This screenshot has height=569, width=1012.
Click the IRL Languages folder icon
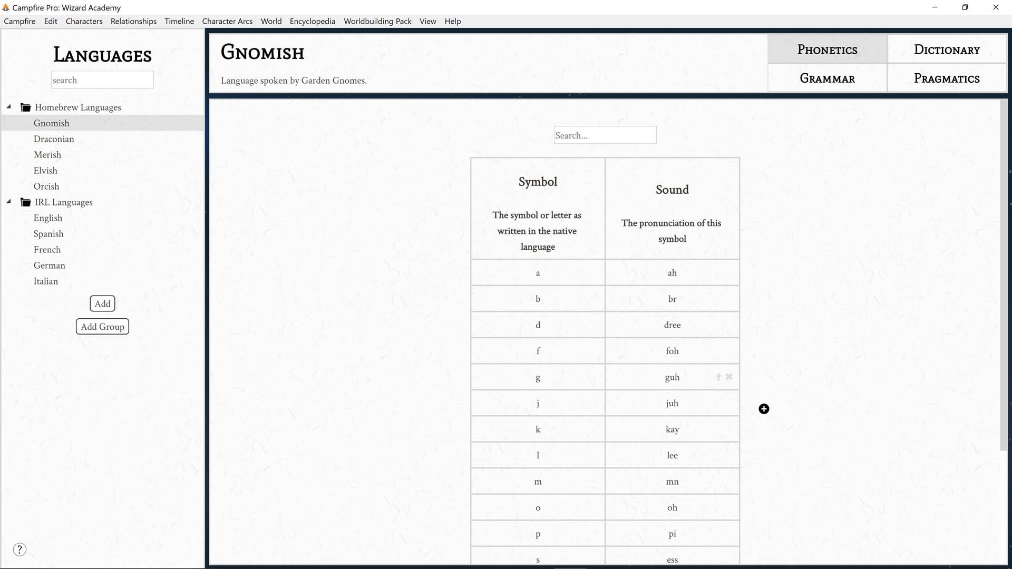tap(25, 202)
